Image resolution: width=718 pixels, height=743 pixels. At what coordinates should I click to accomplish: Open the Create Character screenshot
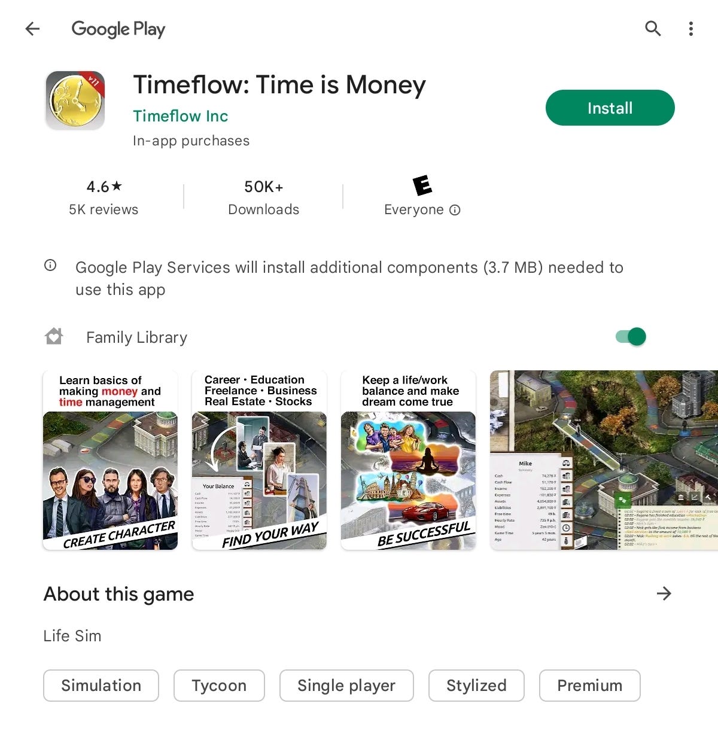tap(110, 460)
